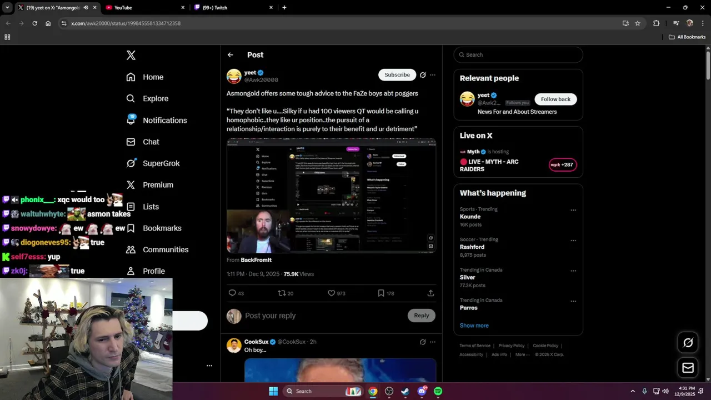Click Show more under What's happening
Image resolution: width=711 pixels, height=400 pixels.
tap(474, 326)
